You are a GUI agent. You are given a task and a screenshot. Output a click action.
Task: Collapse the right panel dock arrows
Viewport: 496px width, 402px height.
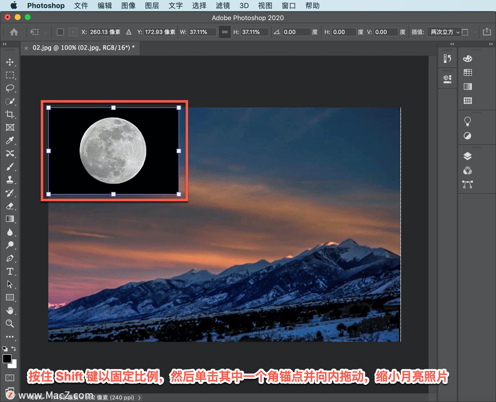click(491, 44)
